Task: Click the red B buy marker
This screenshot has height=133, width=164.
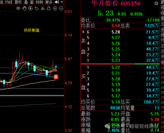Action: [x=56, y=77]
